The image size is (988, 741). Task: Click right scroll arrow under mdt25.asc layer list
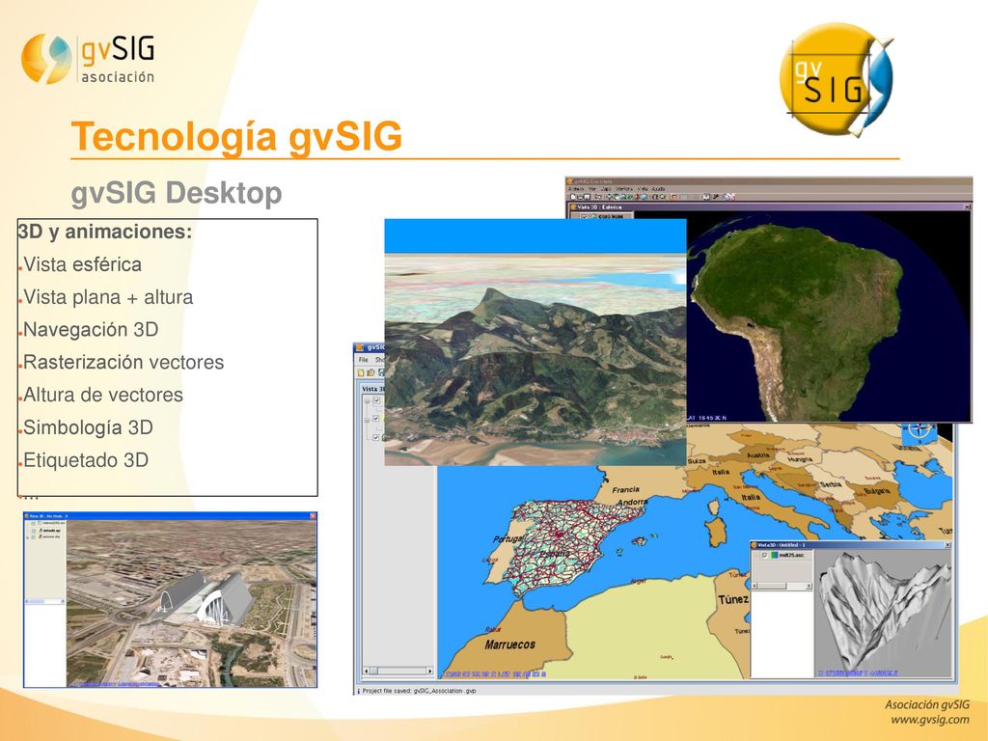pos(810,586)
